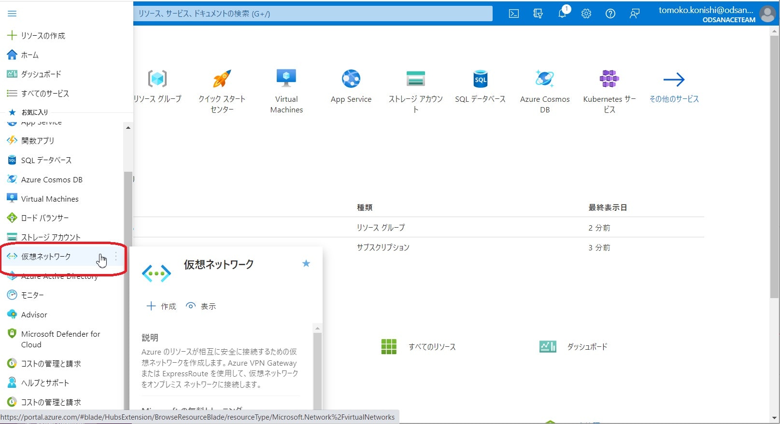Open first コストの管理と請求 entry below Defender

[x=44, y=364]
